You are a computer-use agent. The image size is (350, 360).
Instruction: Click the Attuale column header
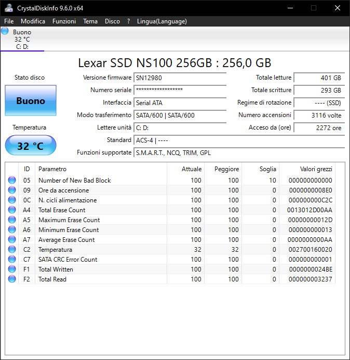pos(186,169)
